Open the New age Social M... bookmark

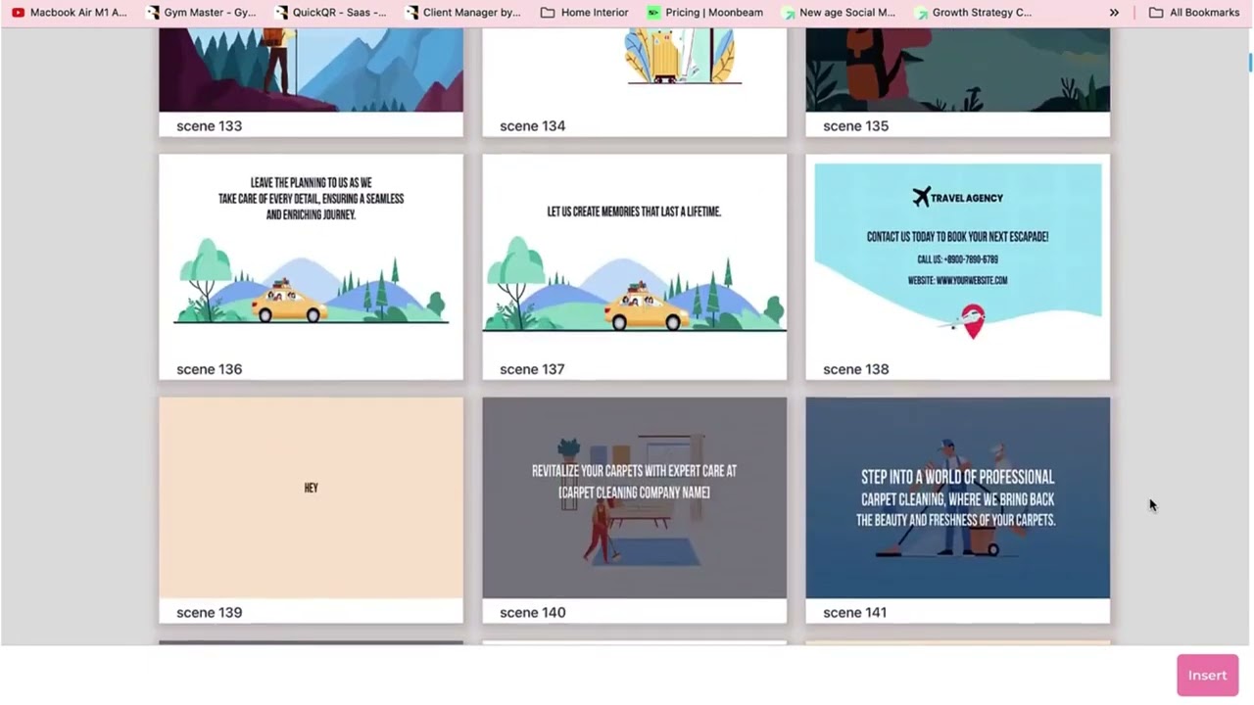[x=839, y=13]
